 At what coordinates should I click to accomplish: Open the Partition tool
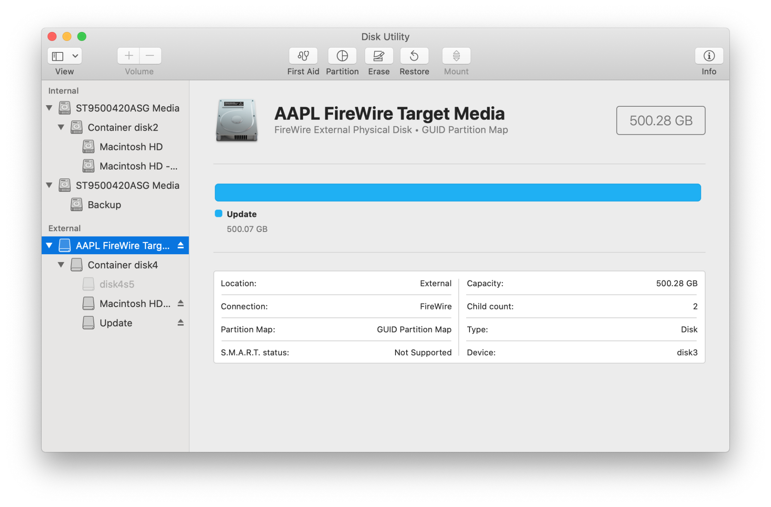point(342,56)
